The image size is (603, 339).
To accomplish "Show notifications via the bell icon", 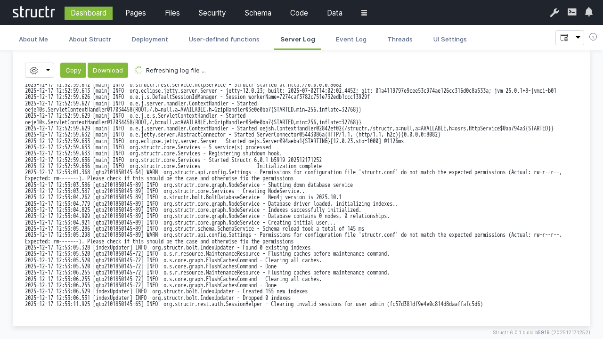I will pos(589,12).
